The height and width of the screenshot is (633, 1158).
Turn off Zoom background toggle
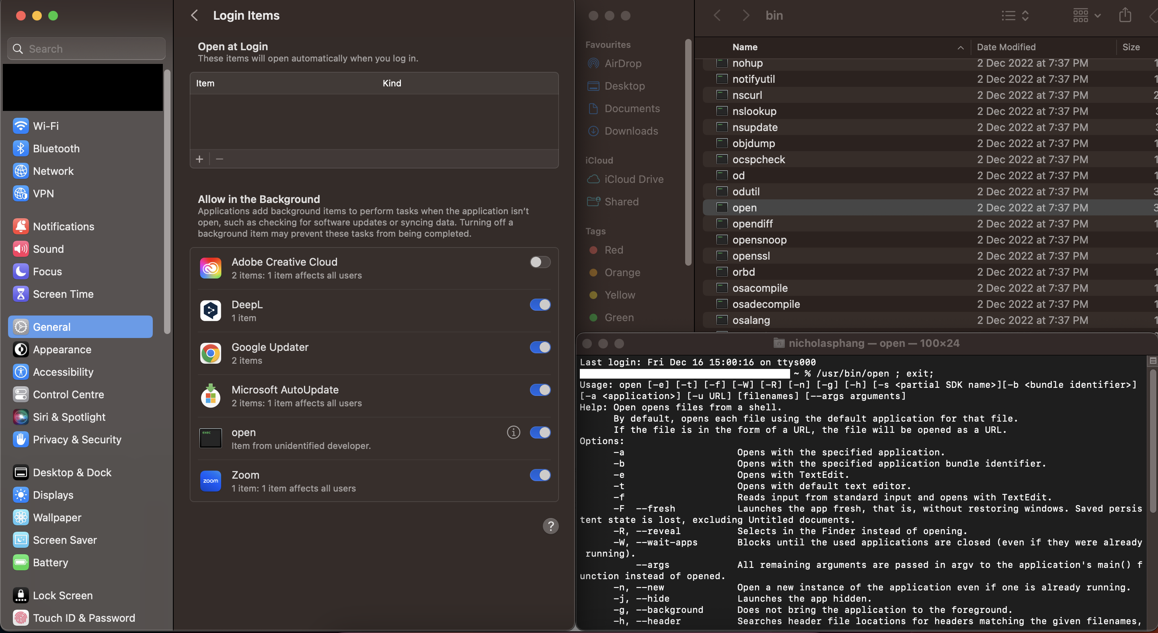point(540,475)
